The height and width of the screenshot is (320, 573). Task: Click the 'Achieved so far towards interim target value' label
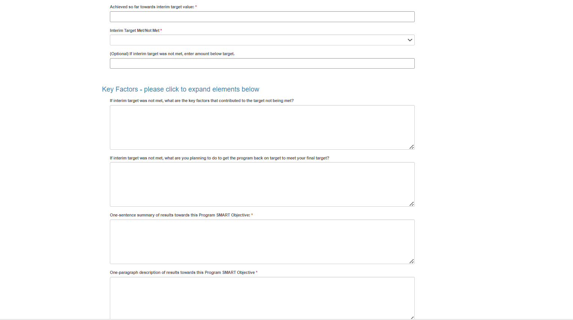tap(152, 7)
